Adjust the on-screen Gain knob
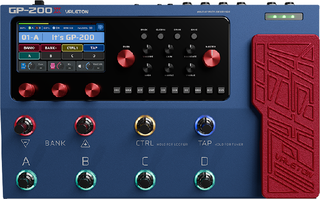The height and width of the screenshot is (199, 320). point(31,66)
